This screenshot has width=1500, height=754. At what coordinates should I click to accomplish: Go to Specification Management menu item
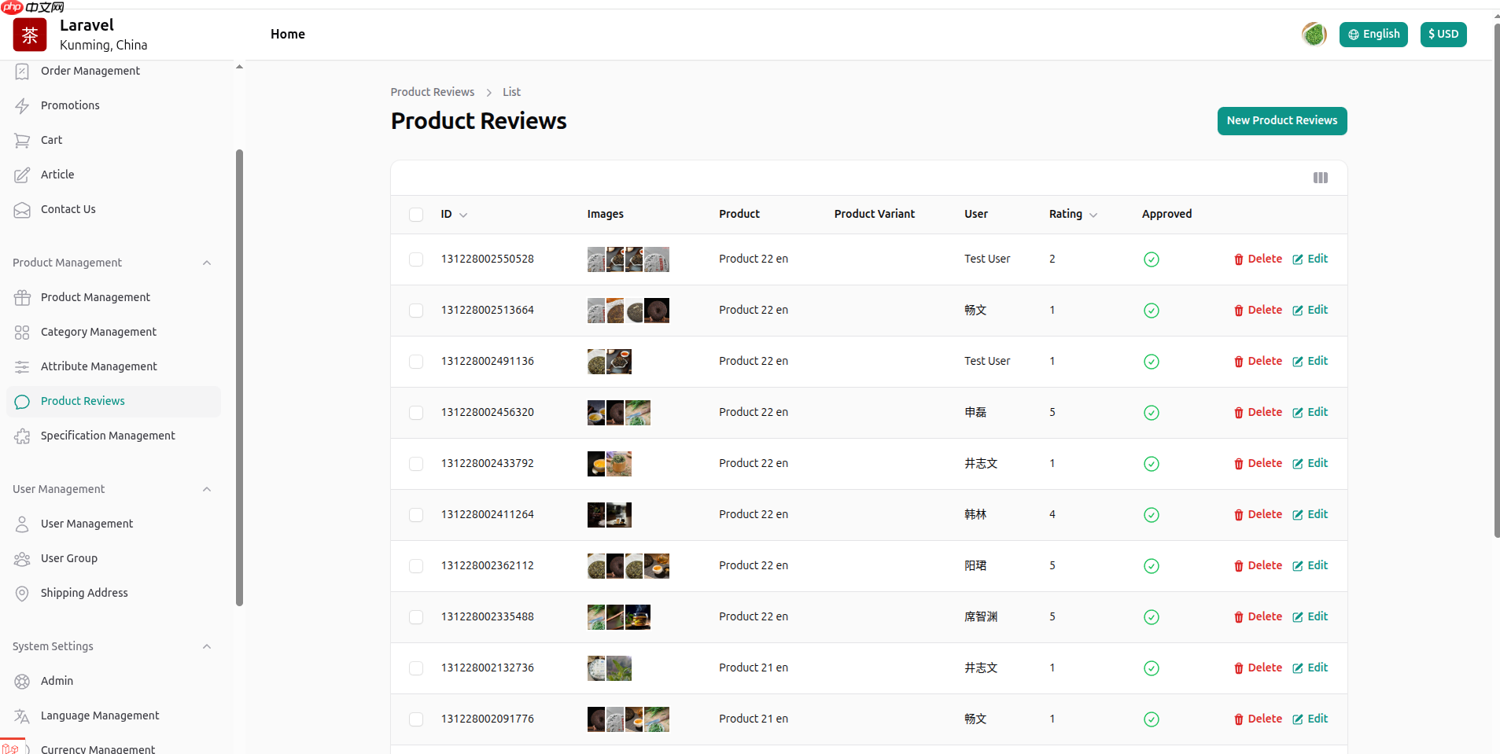click(108, 436)
